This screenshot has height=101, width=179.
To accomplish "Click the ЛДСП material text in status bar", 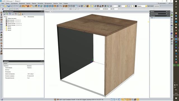I will [81, 100].
